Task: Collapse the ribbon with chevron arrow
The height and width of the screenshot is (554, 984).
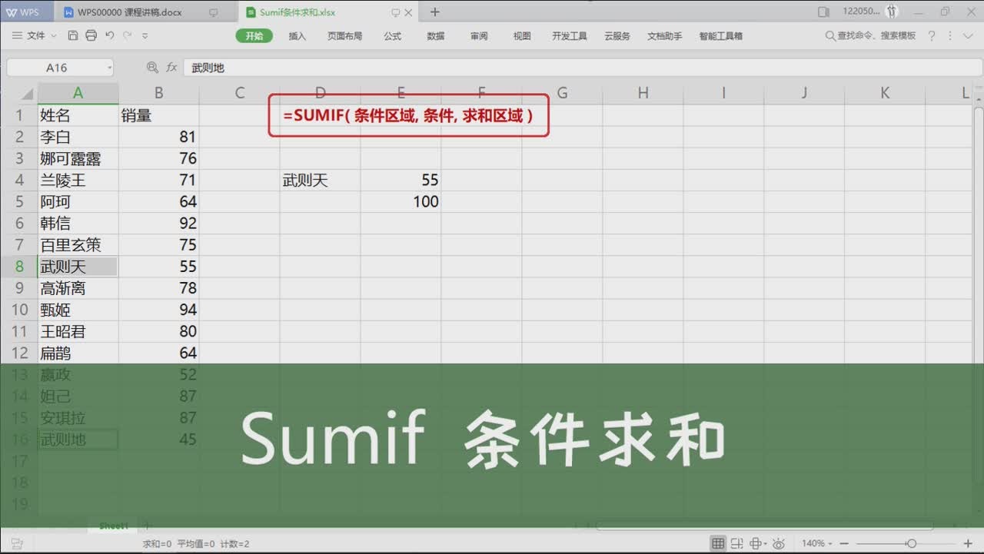Action: pyautogui.click(x=969, y=36)
